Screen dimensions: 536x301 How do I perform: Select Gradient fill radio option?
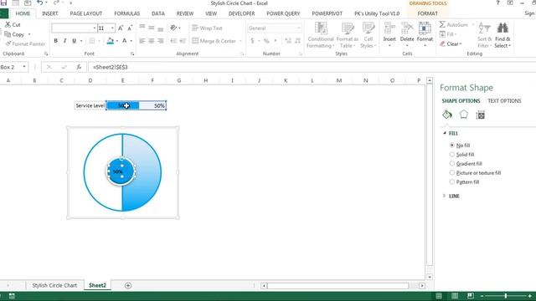click(452, 164)
